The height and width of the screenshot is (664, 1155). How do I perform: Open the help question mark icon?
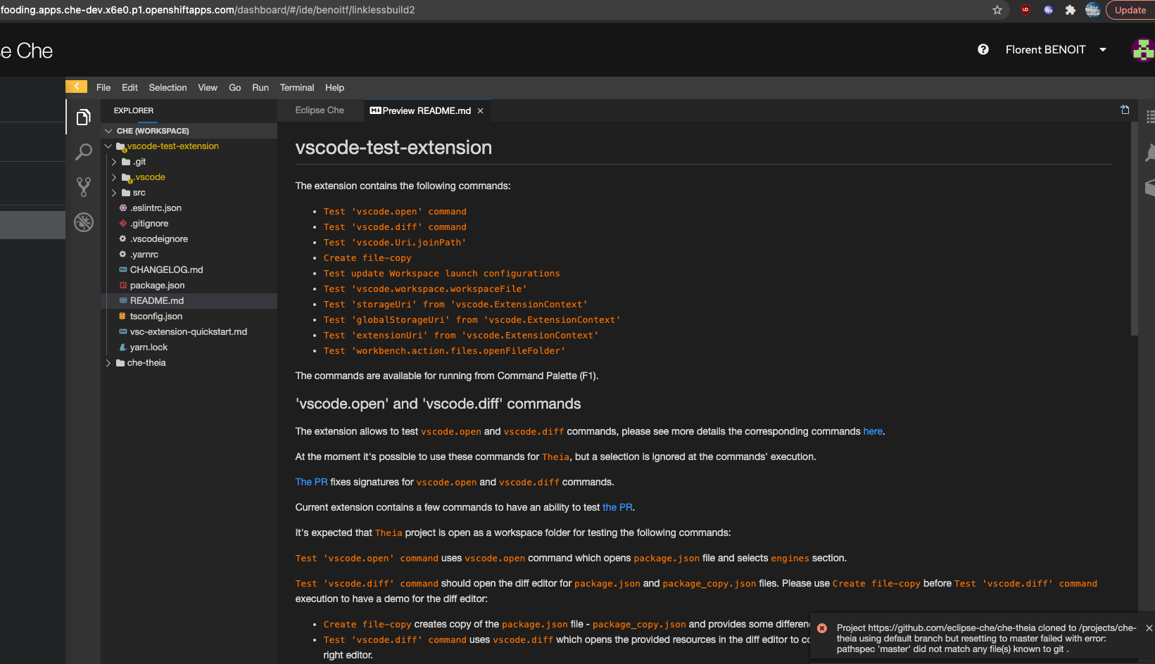click(983, 49)
